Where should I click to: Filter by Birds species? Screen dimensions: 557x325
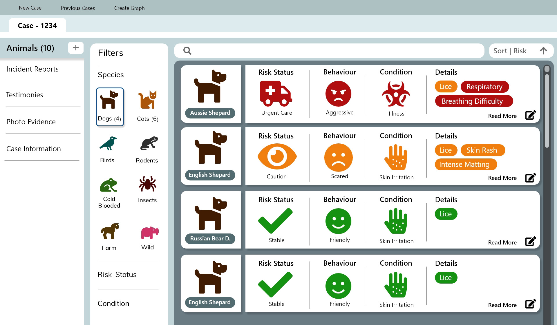coord(107,149)
